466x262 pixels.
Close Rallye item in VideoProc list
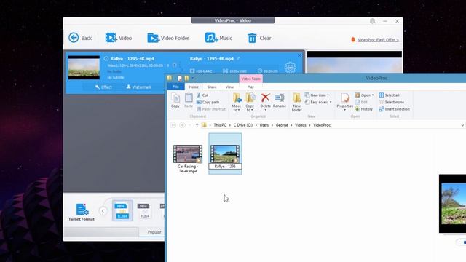pos(299,55)
